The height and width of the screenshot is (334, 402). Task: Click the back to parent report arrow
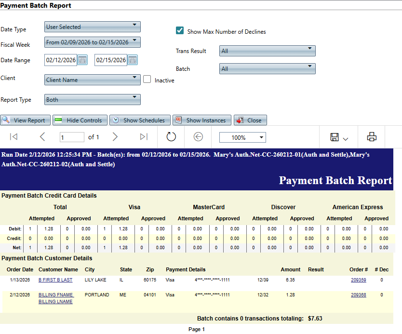(x=198, y=137)
